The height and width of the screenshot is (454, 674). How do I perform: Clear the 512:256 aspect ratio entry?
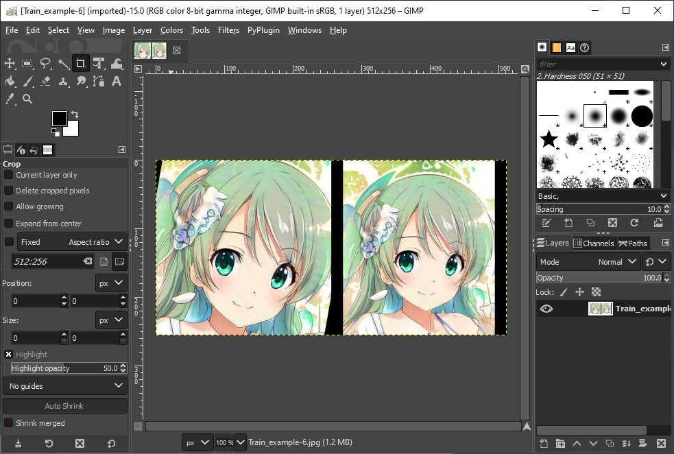[88, 261]
